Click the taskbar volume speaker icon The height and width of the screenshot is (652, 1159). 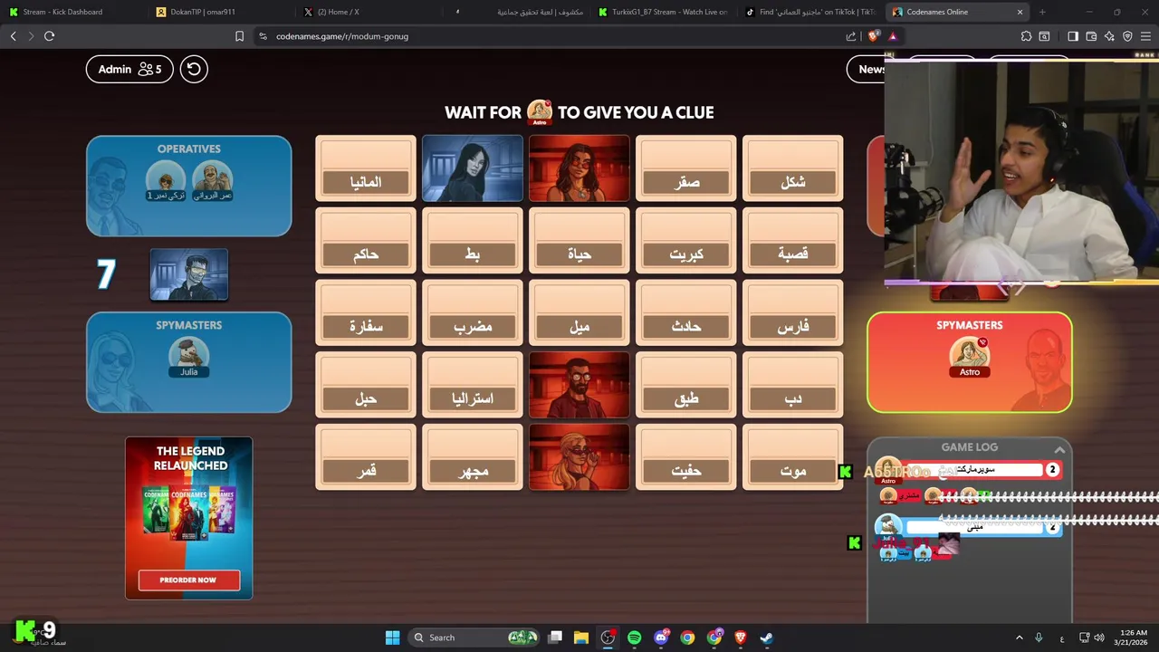click(1099, 638)
